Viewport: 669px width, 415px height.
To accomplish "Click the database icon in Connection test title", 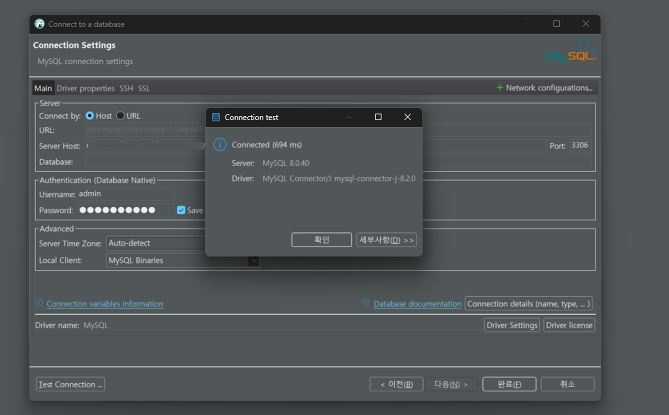I will click(216, 117).
